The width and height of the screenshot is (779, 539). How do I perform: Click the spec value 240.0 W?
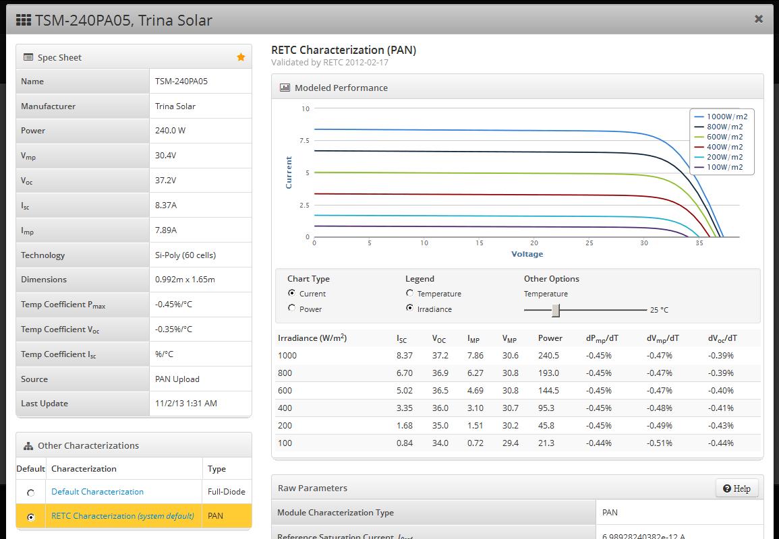(x=170, y=131)
